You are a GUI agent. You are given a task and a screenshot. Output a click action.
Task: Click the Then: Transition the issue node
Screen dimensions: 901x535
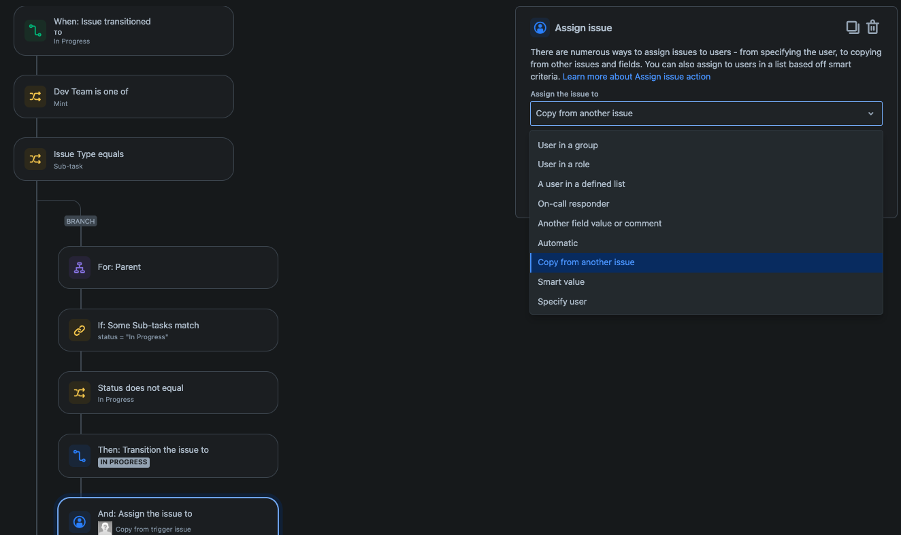[167, 455]
